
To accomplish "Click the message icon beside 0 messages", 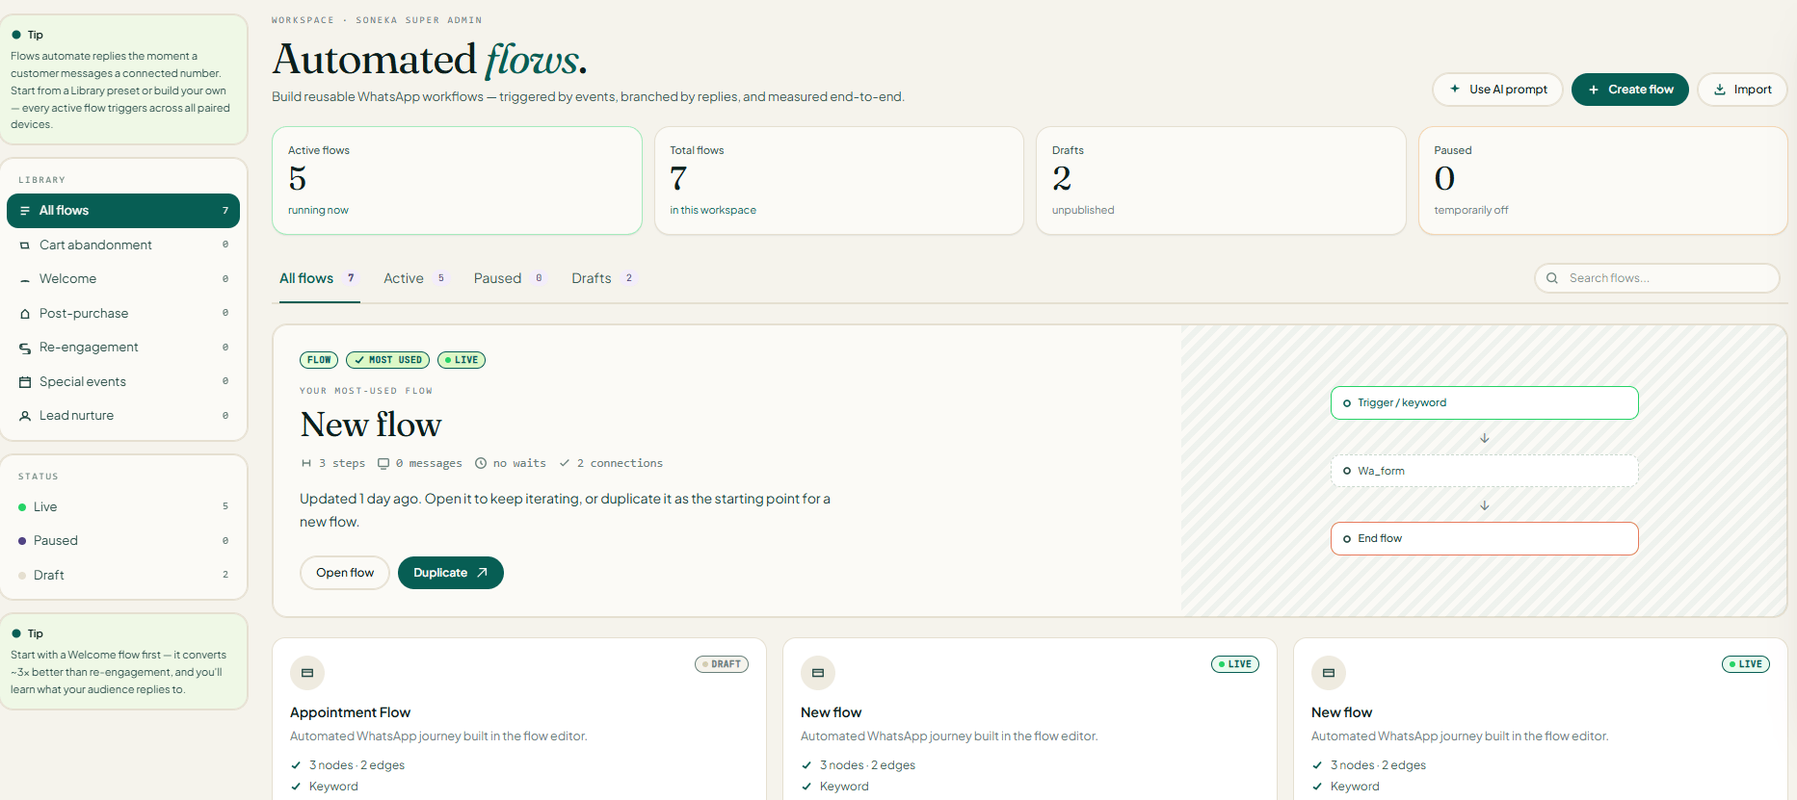I will coord(383,463).
